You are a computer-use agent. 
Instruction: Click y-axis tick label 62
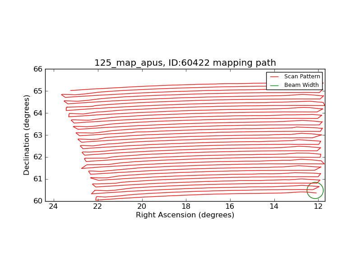pos(38,157)
